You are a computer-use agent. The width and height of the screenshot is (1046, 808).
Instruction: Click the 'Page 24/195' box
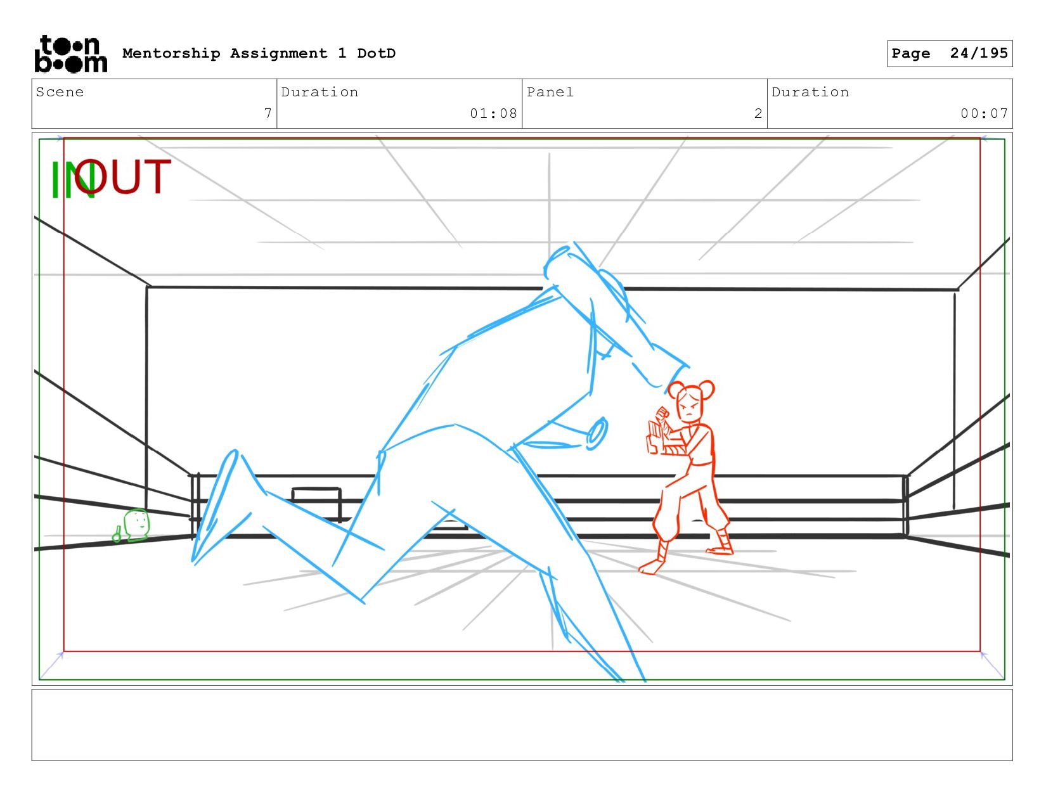[950, 53]
